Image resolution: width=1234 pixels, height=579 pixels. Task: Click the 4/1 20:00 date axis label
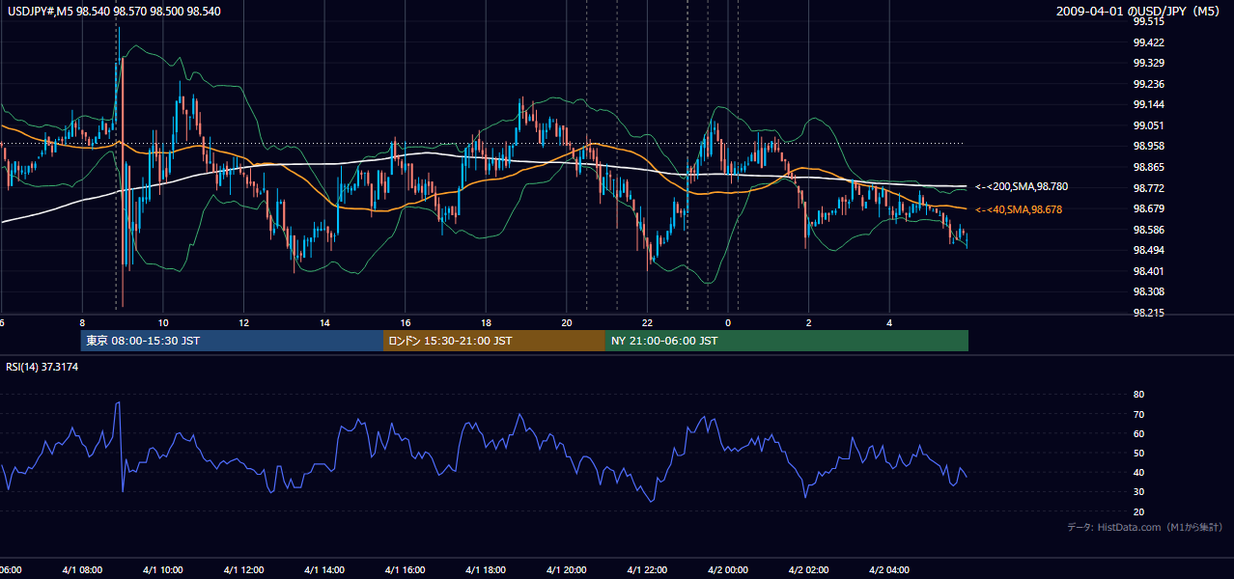[x=567, y=570]
